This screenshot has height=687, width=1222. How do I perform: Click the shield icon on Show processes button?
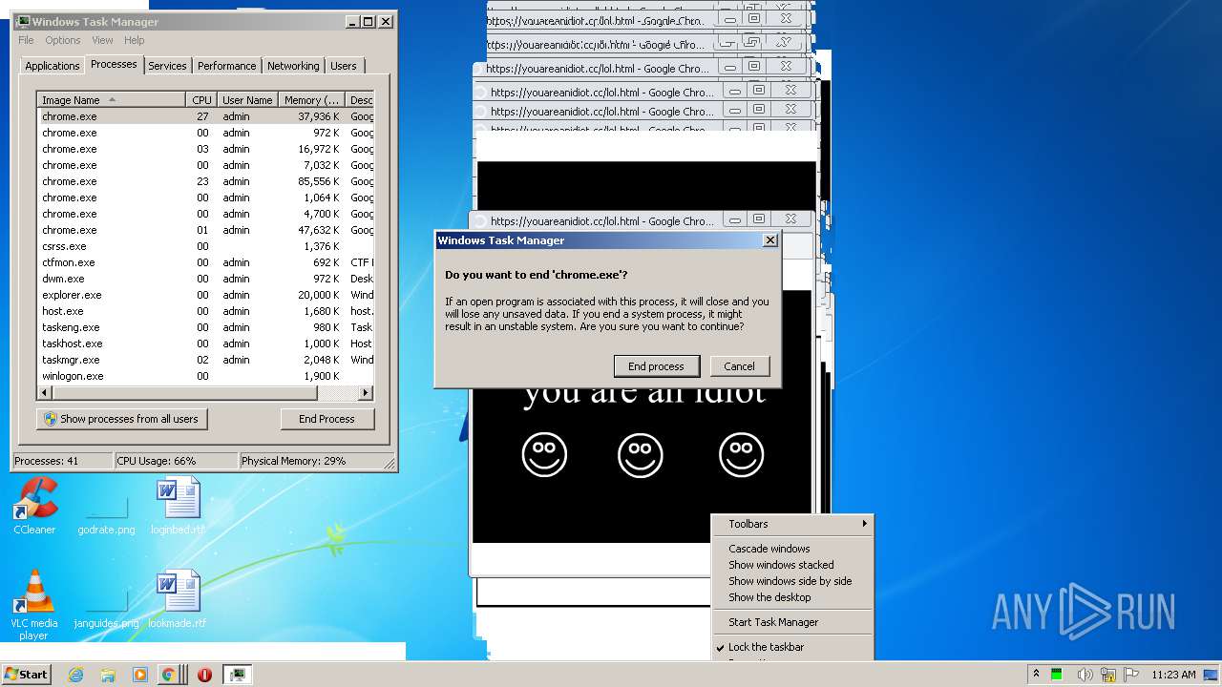pos(51,419)
